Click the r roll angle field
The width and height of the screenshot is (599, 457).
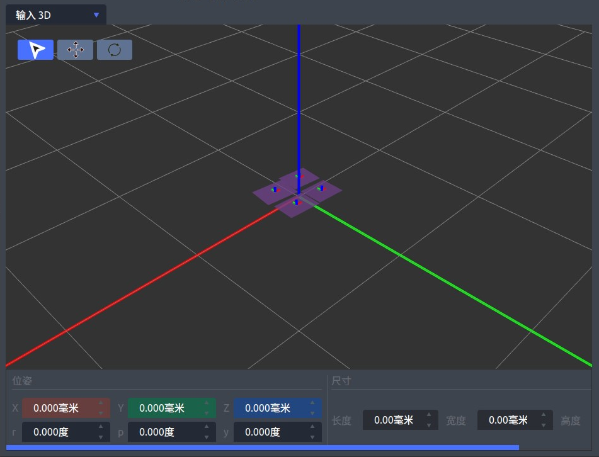tap(66, 432)
